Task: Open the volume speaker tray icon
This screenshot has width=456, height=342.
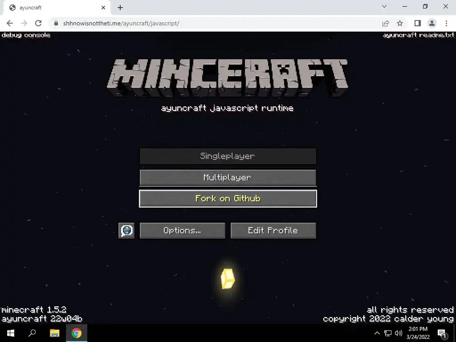Action: point(399,333)
